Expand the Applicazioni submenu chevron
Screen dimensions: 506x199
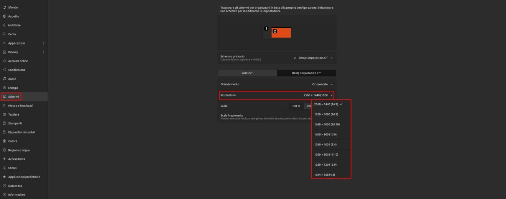pyautogui.click(x=43, y=43)
